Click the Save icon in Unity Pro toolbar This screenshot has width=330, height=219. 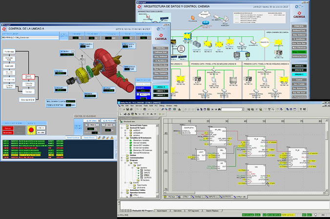point(127,109)
